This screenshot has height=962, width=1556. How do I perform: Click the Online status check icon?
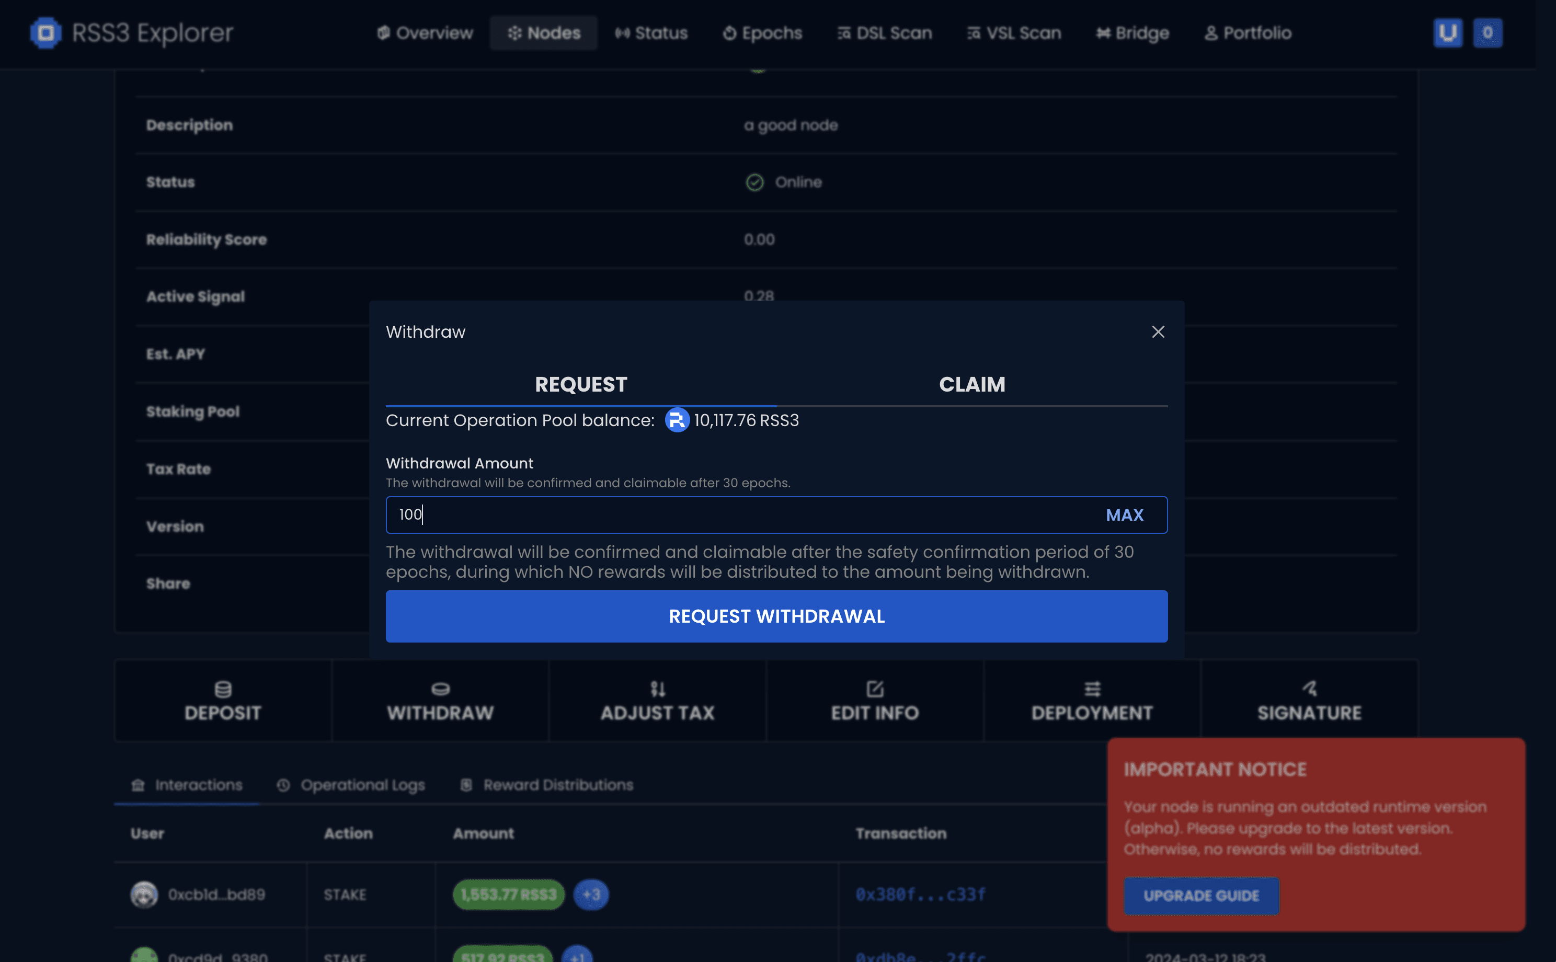click(x=754, y=182)
